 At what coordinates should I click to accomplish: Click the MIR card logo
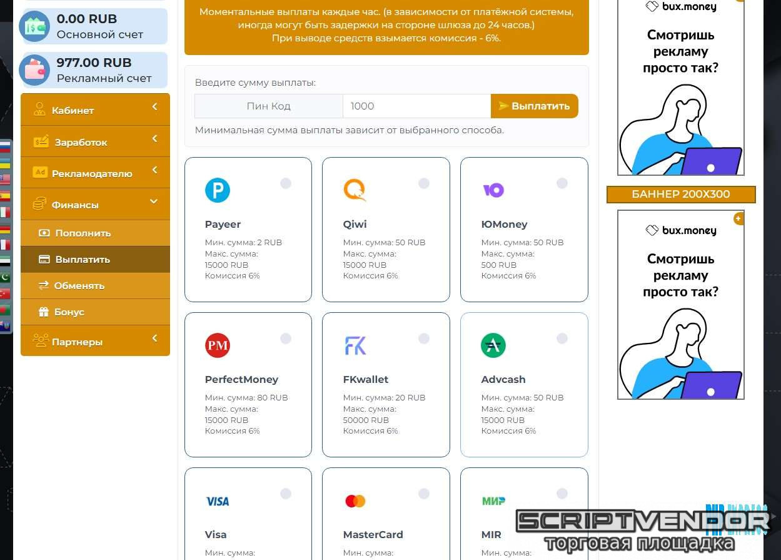pyautogui.click(x=493, y=501)
